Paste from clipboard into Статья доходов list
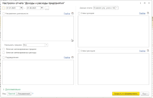The image size is (153, 98). (148, 13)
